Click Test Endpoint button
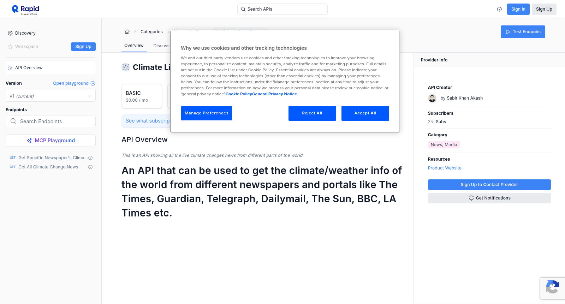Screen dimensions: 565x304 click(523, 32)
